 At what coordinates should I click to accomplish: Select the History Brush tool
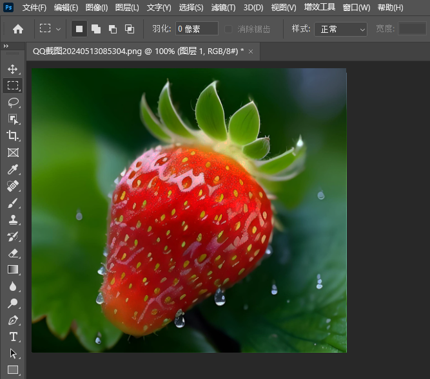click(13, 236)
